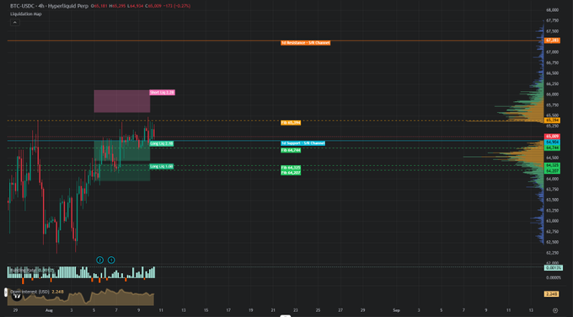Click the closing price value C65,009
Image resolution: width=573 pixels, height=317 pixels.
(153, 6)
